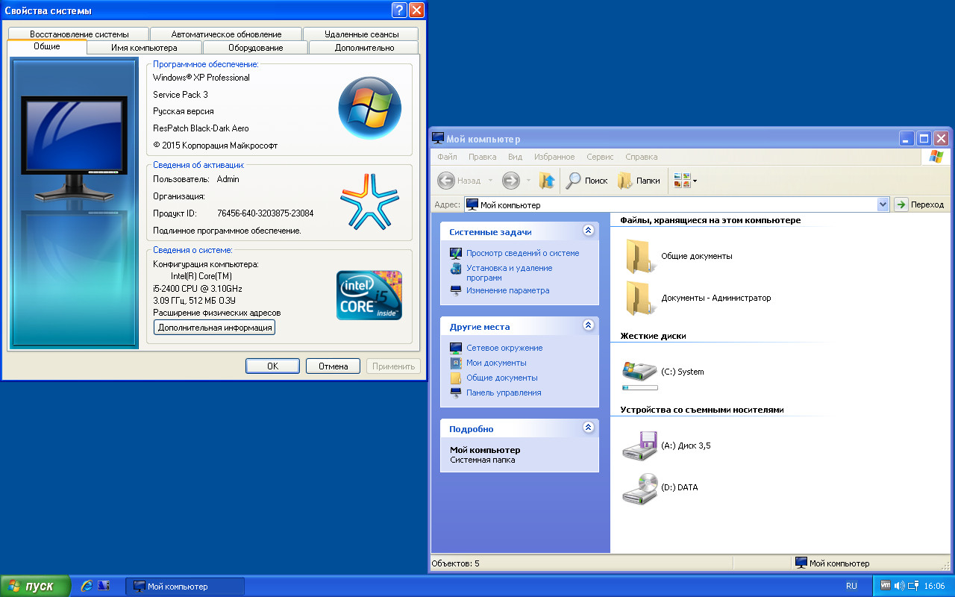Click the folder views icon on the toolbar
The height and width of the screenshot is (597, 955).
click(x=680, y=180)
